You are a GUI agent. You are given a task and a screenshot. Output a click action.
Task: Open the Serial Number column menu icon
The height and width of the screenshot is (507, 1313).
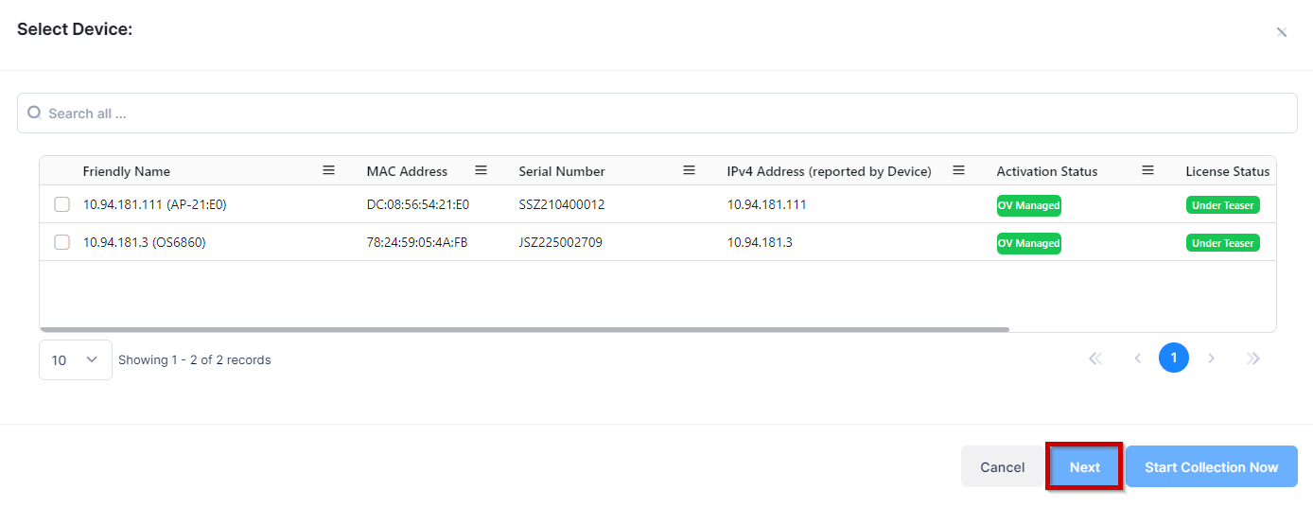tap(689, 170)
